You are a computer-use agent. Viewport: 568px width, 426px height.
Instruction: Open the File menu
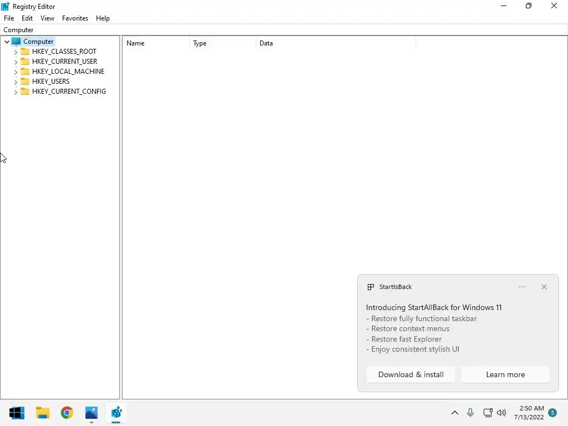pyautogui.click(x=9, y=18)
